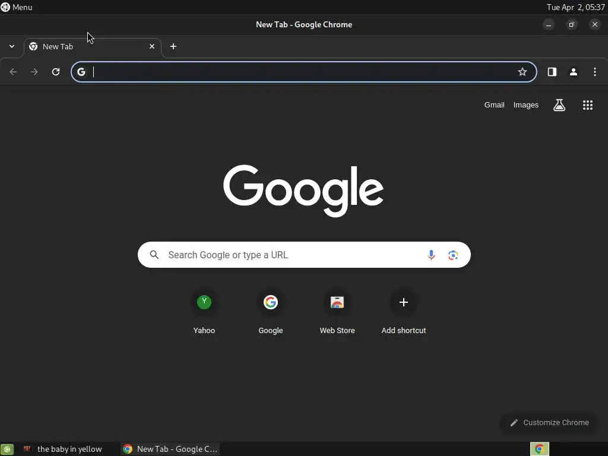Click inside the address bar field
The height and width of the screenshot is (456, 608).
click(x=304, y=72)
